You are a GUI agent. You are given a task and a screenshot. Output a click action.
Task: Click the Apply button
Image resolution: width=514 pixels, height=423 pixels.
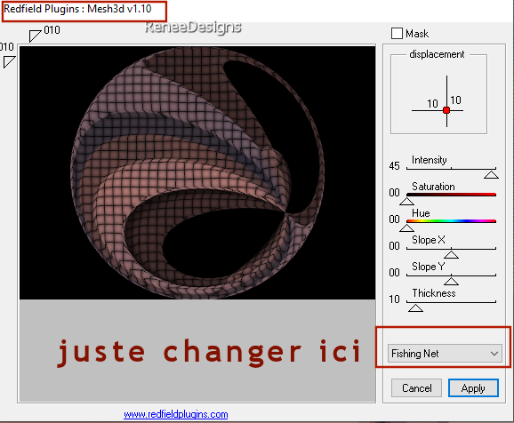coord(473,388)
